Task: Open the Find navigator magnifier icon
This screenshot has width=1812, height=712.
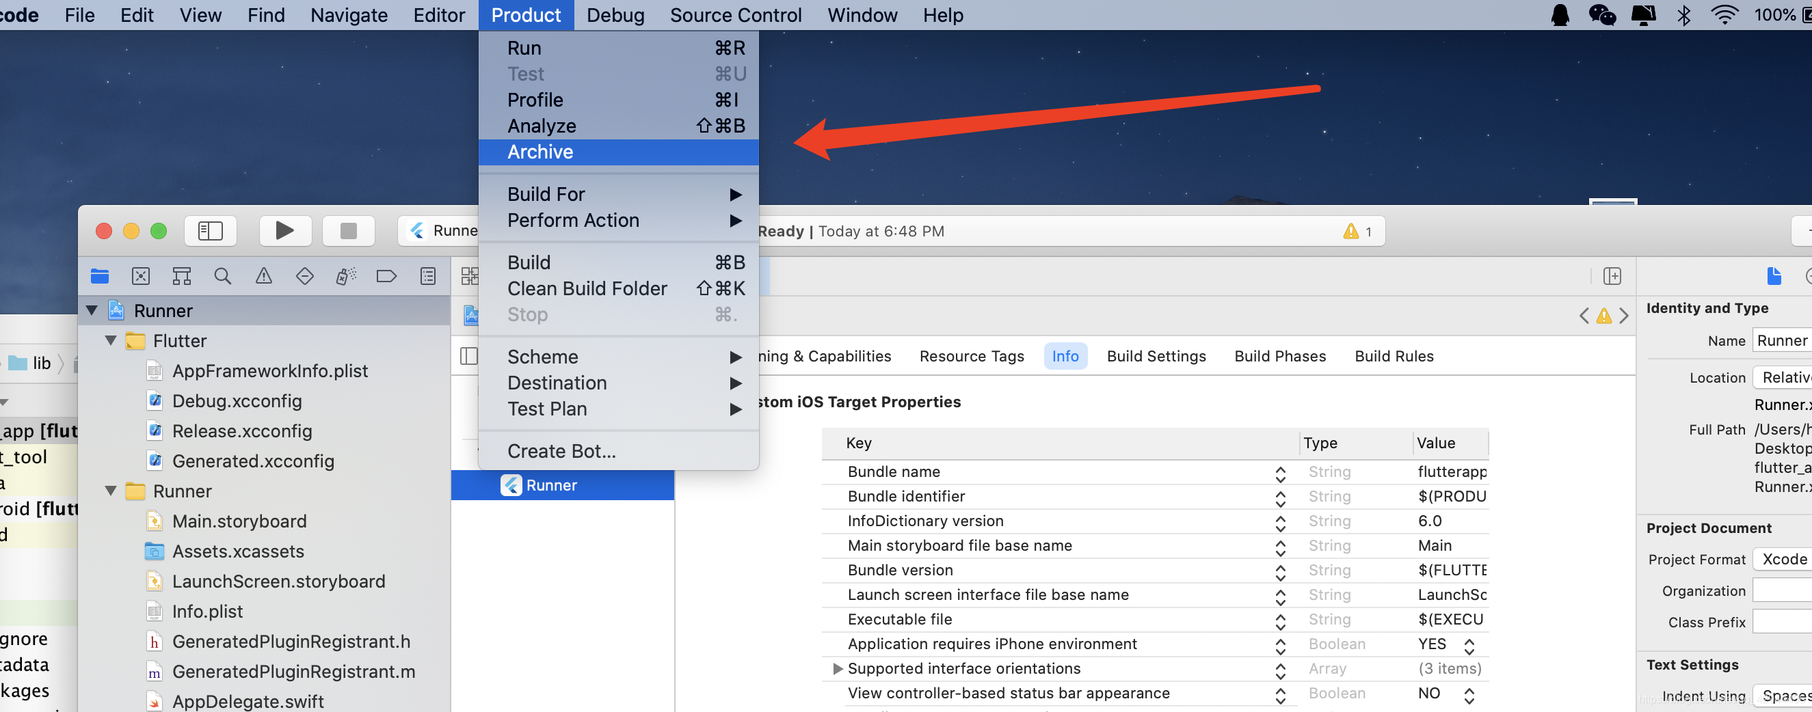Action: [222, 276]
